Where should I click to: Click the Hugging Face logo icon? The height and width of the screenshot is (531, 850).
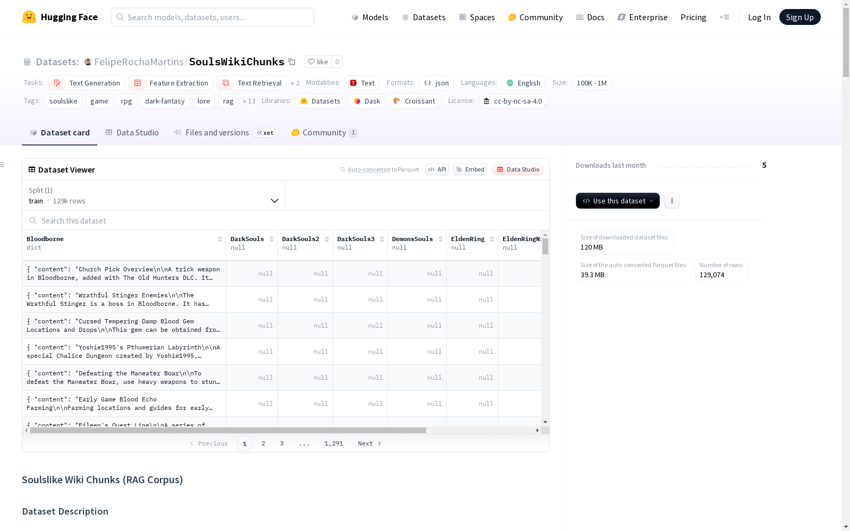(x=29, y=17)
